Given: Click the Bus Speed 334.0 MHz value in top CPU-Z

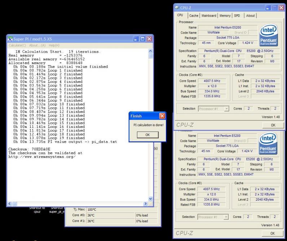Looking at the screenshot, I should (x=212, y=91).
